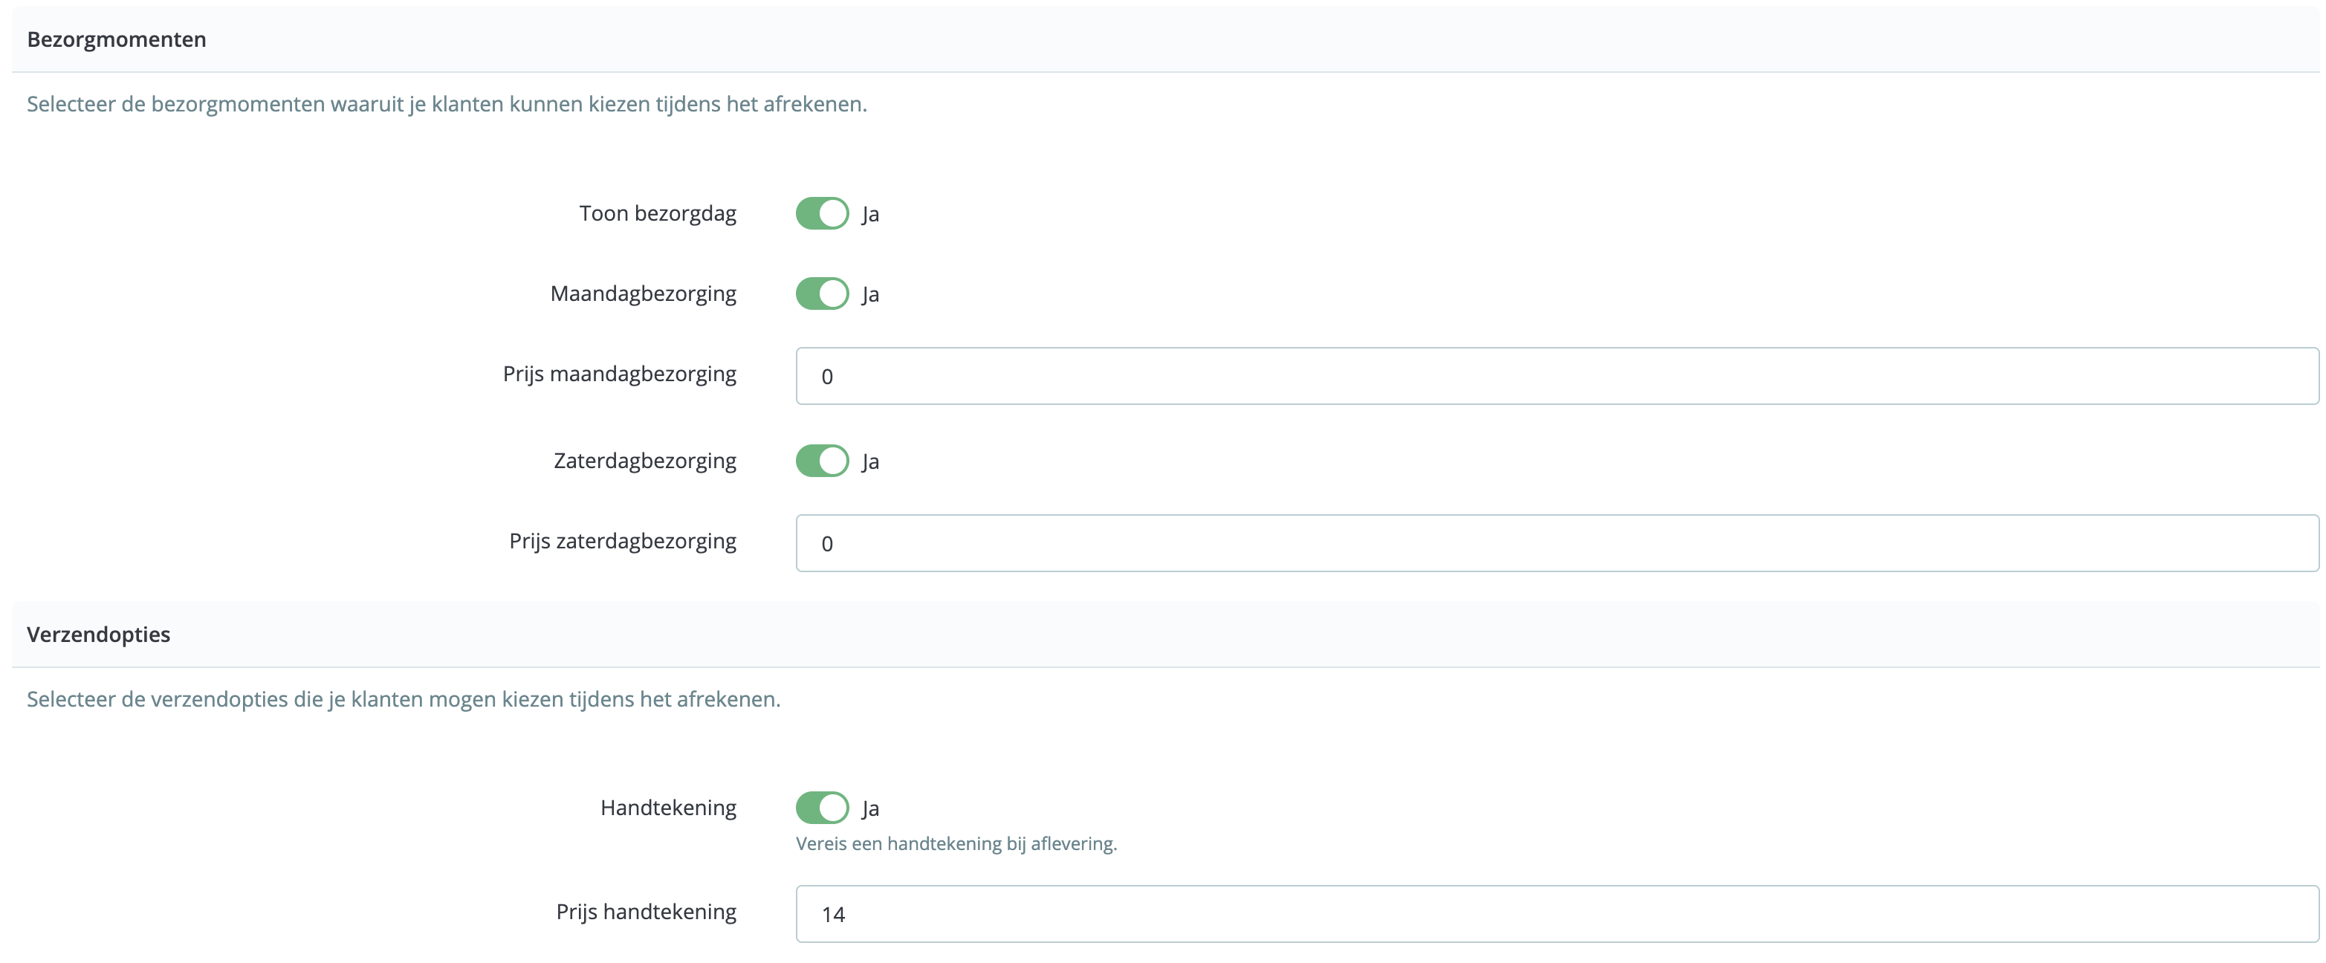Click the Ja text beside Handtekening

click(x=872, y=808)
